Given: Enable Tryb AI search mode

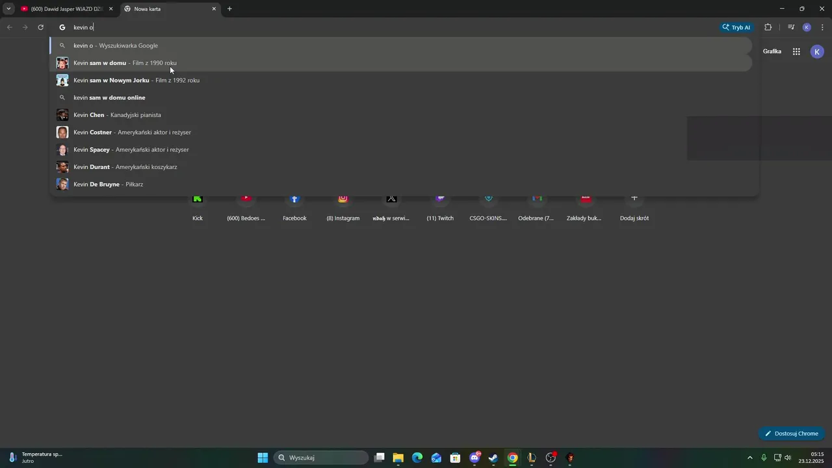Looking at the screenshot, I should (736, 27).
